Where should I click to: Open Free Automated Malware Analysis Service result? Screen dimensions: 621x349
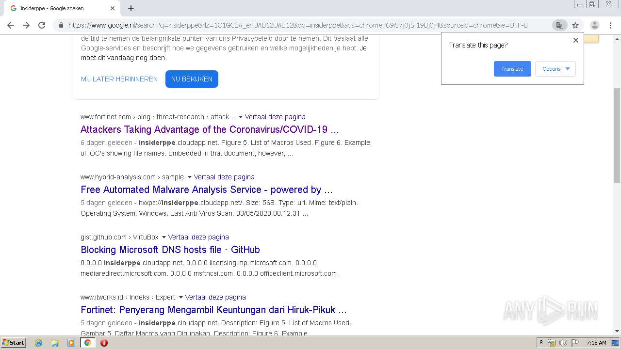point(207,190)
